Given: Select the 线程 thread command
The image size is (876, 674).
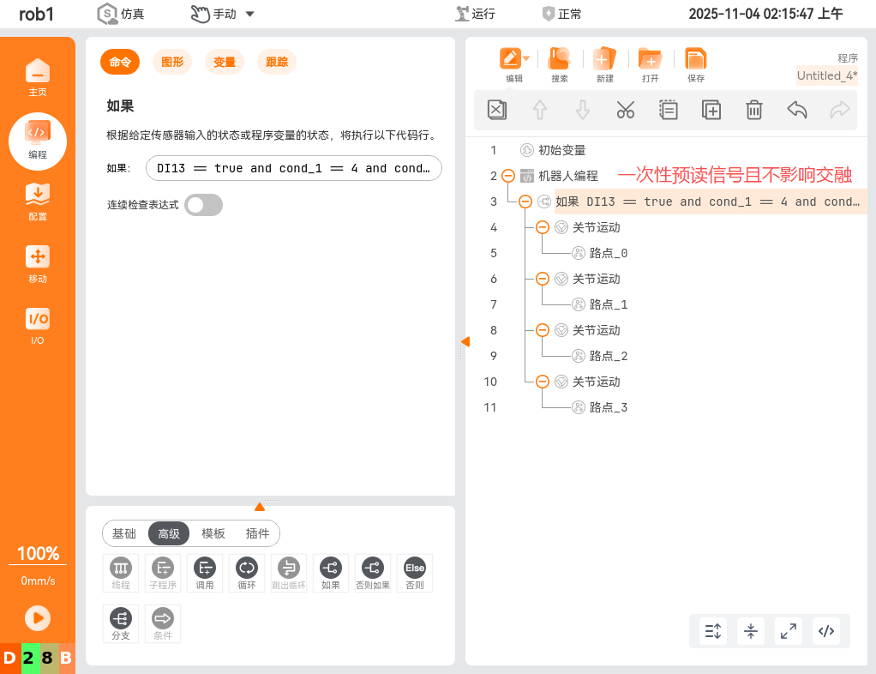Looking at the screenshot, I should (120, 573).
